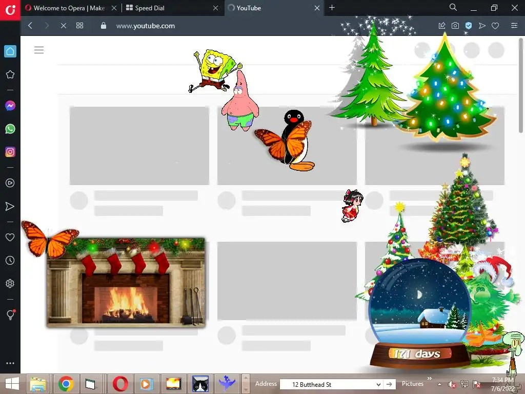View site security lock information
Viewport: 525px width, 394px height.
tap(104, 26)
